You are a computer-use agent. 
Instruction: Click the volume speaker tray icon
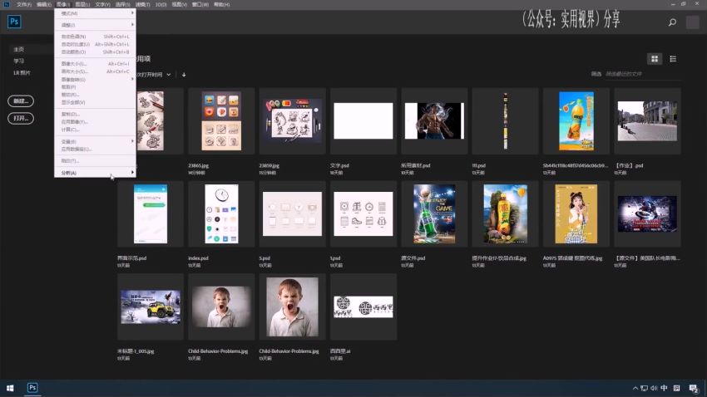pos(654,388)
